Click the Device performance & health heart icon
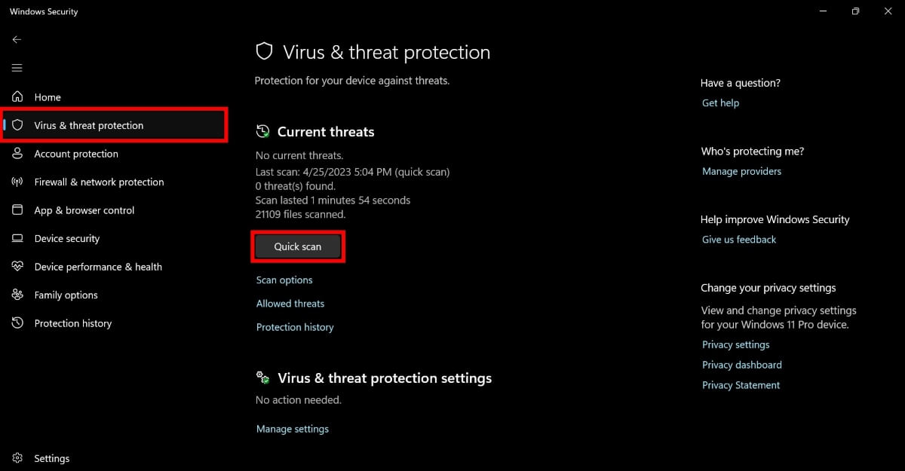 17,266
